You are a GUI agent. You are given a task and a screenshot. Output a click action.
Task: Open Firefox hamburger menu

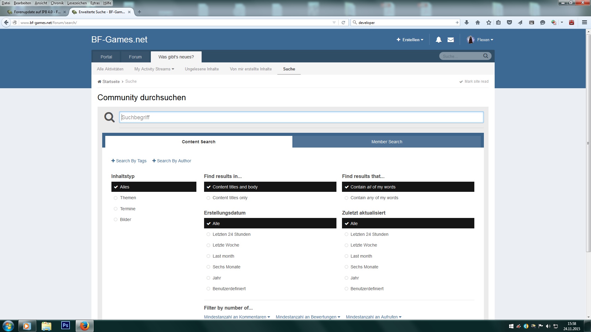pyautogui.click(x=584, y=22)
